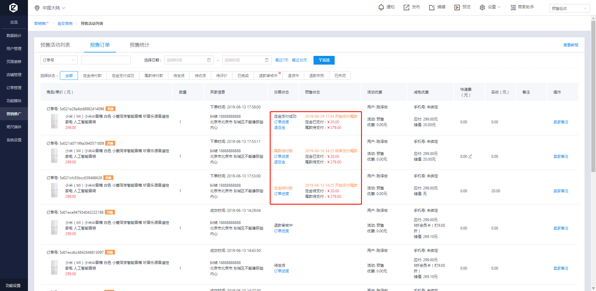Open 功能设置 at sidebar bottom
Image resolution: width=596 pixels, height=291 pixels.
(13, 285)
